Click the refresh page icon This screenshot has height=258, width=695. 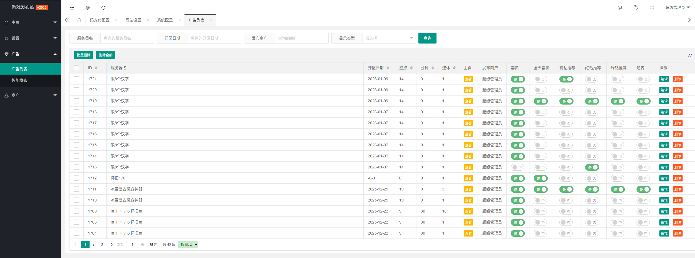coord(103,8)
